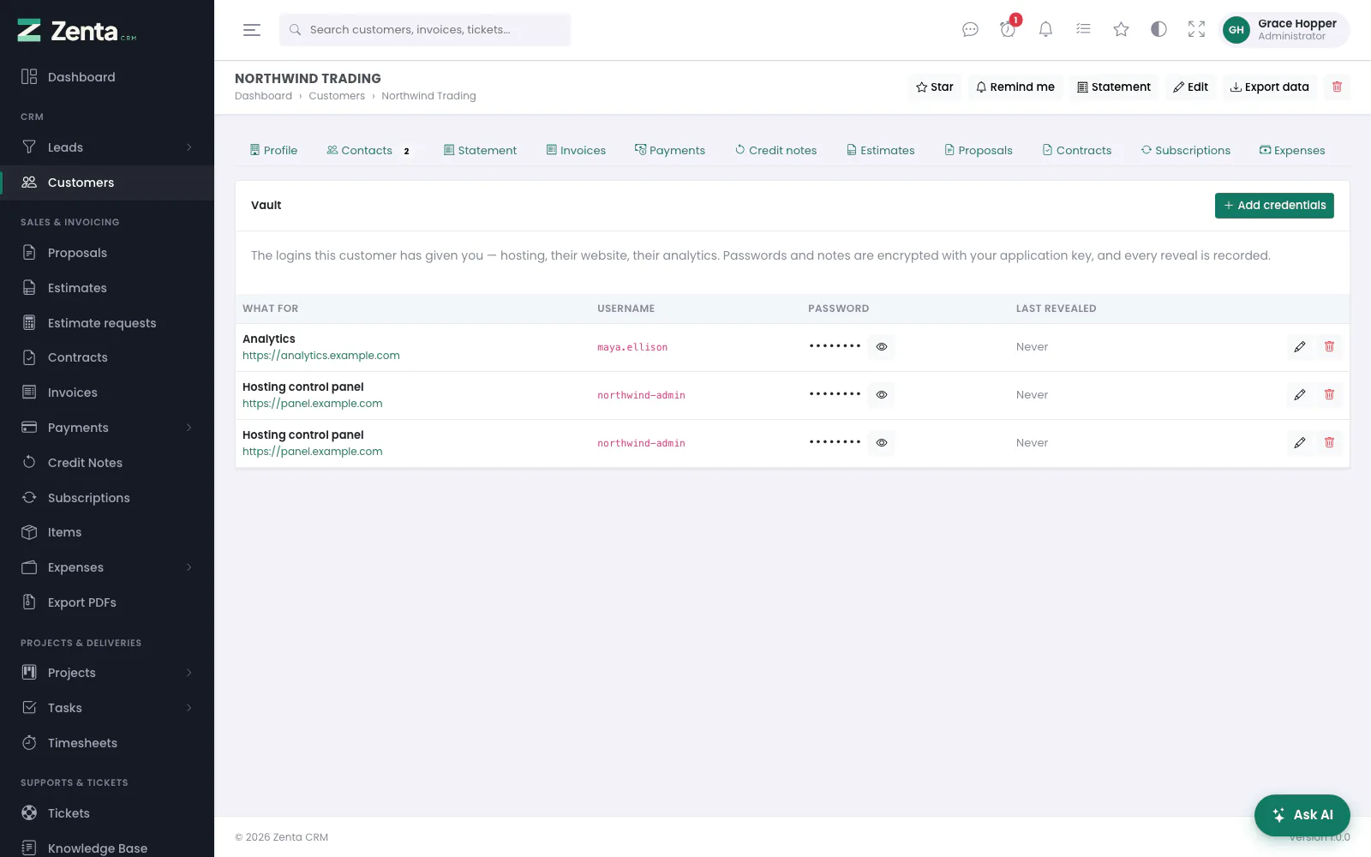This screenshot has height=857, width=1371.
Task: Click Add credentials button
Action: click(1274, 206)
